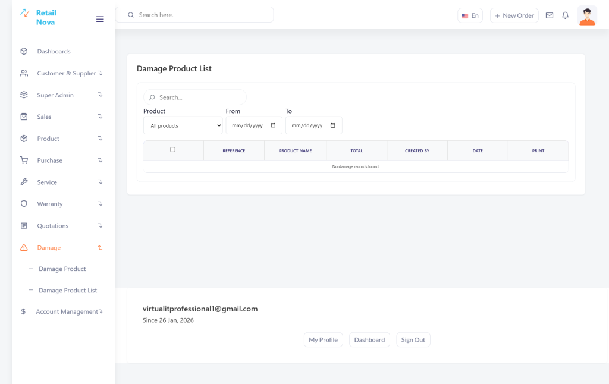Select Damage Product List in sidebar

(68, 291)
